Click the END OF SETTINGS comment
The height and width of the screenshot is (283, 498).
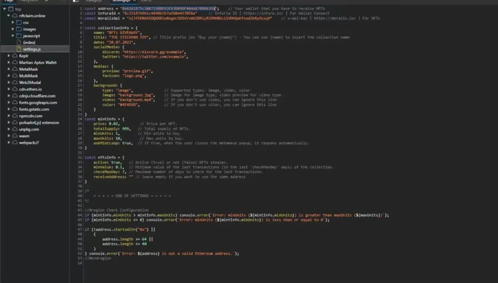(132, 196)
